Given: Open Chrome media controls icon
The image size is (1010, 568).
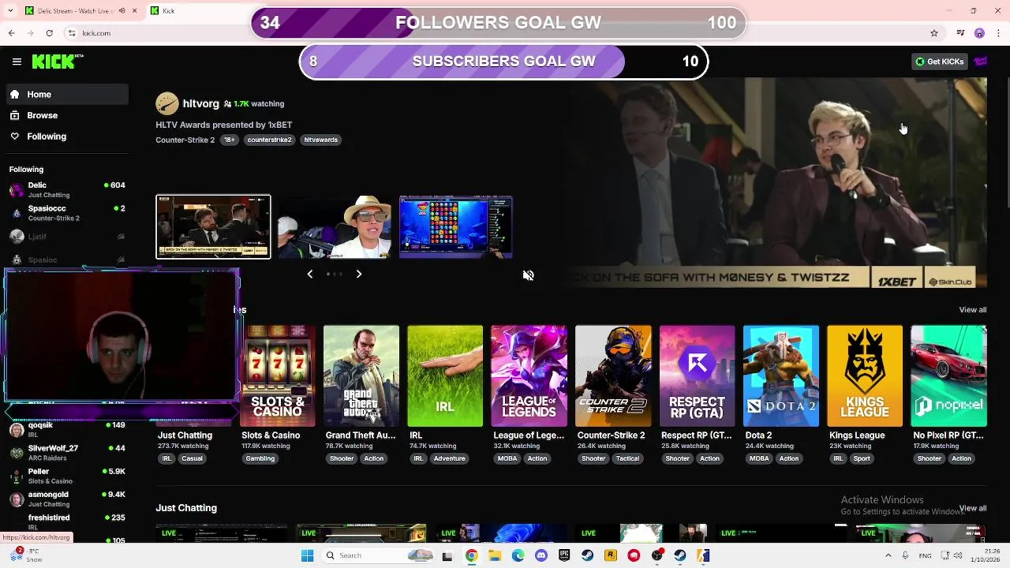Looking at the screenshot, I should (960, 33).
